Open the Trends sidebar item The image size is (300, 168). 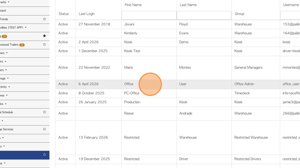[4, 19]
